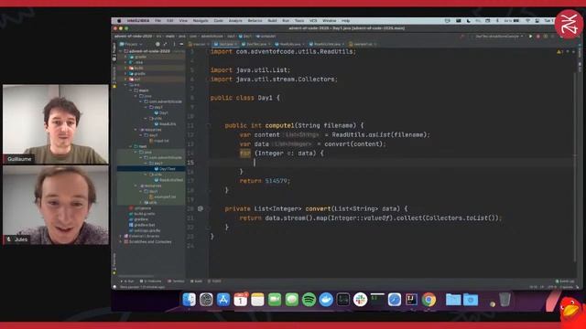Open the Build tool window tab
The width and height of the screenshot is (586, 329).
click(x=196, y=281)
